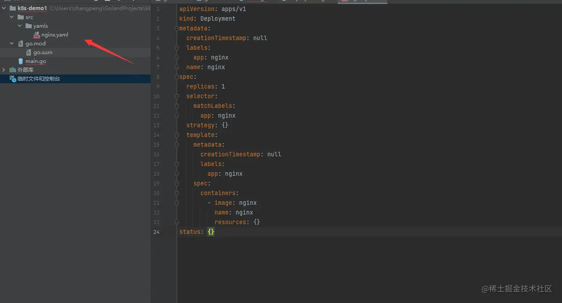Expand the 外部库 node
This screenshot has height=303, width=562.
[4, 70]
